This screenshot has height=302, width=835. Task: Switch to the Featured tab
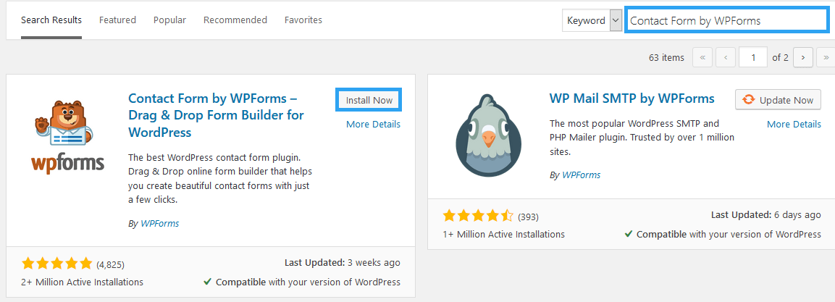118,20
